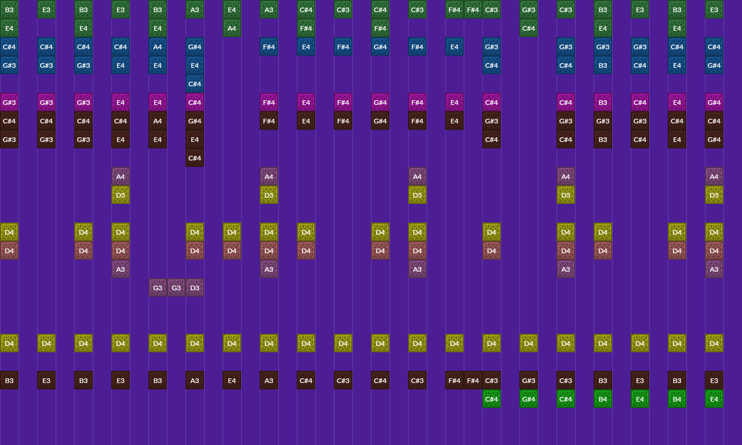Select magenta G#4 directly above brown C#4

click(714, 103)
